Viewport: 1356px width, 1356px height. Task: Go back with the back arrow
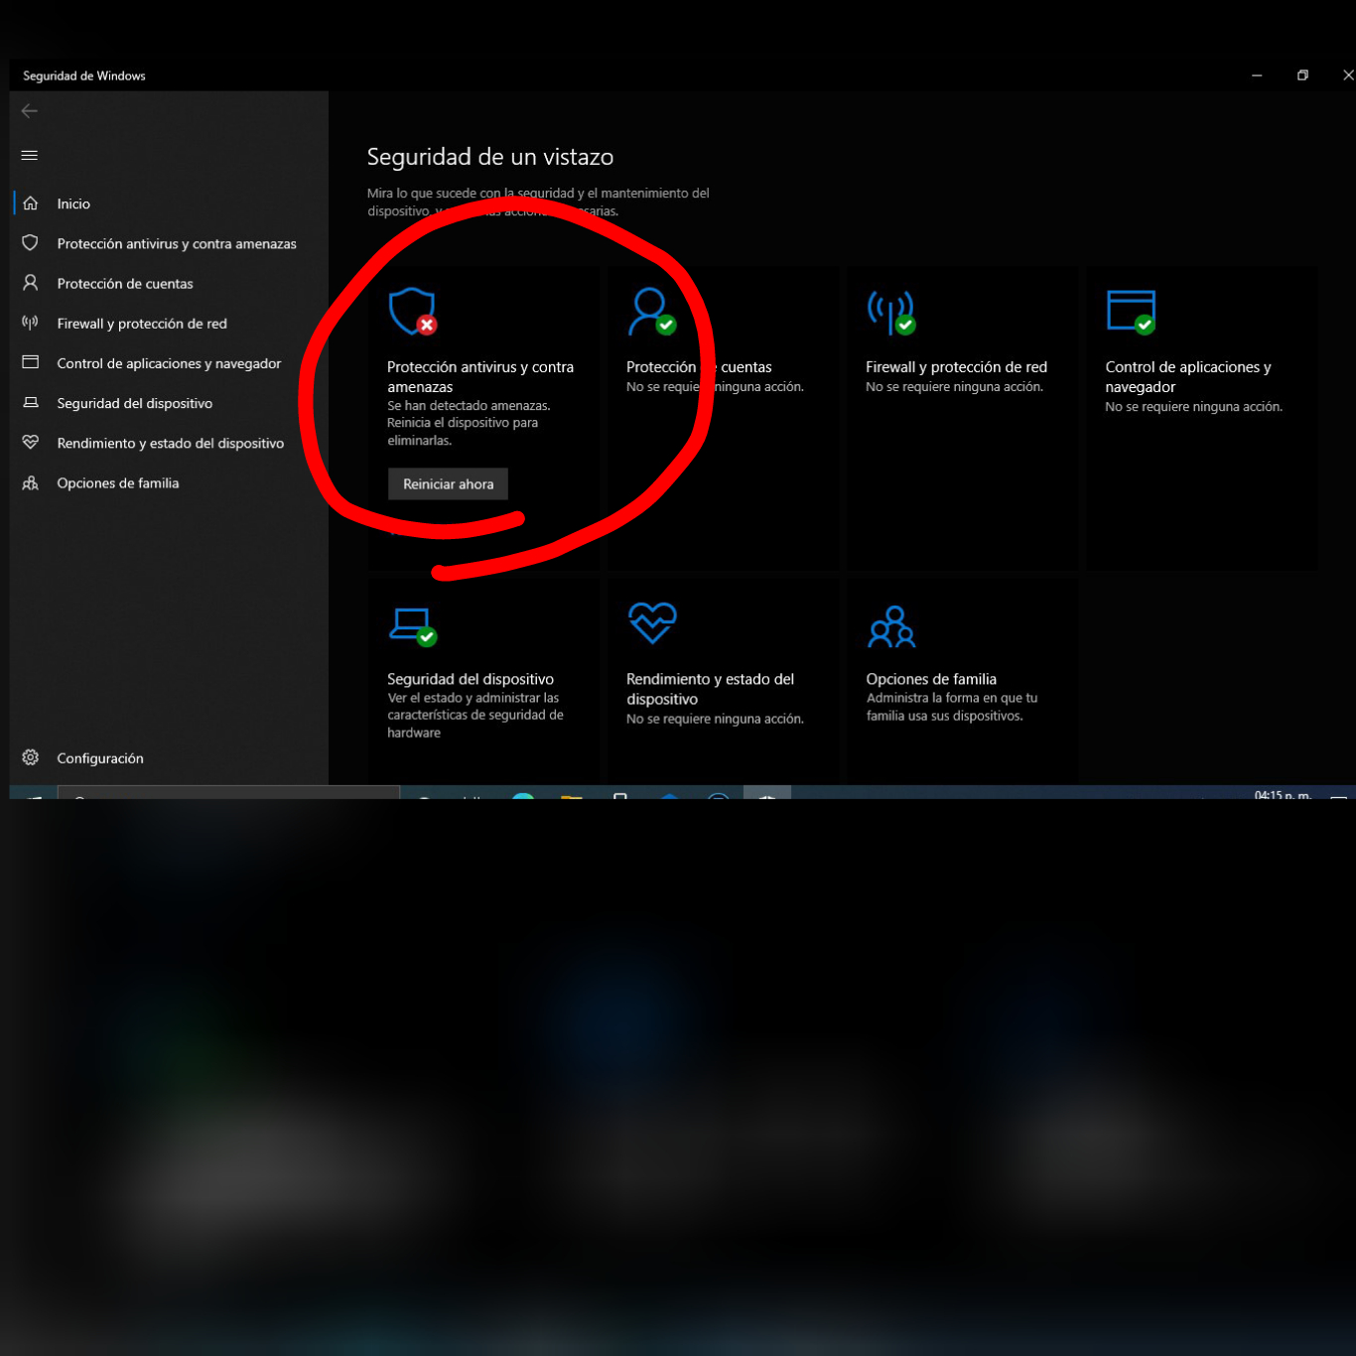point(30,111)
